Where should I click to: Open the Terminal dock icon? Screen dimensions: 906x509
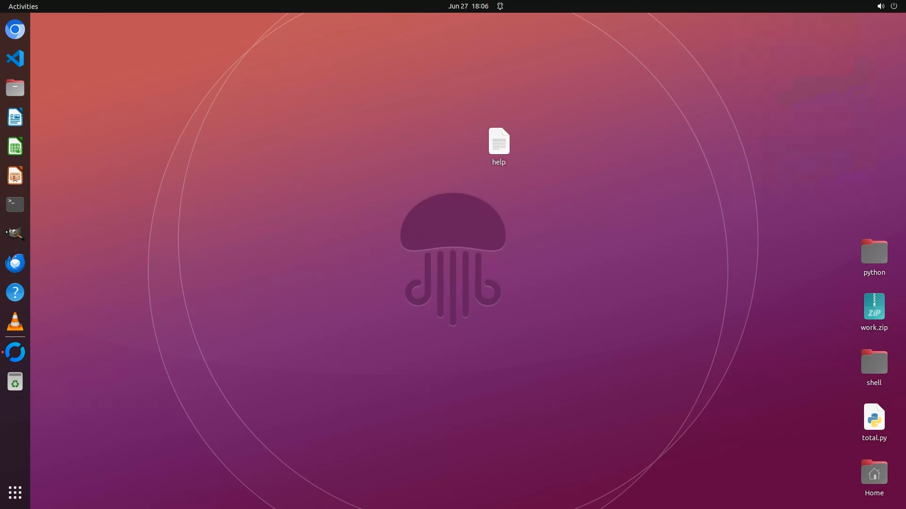click(x=15, y=205)
